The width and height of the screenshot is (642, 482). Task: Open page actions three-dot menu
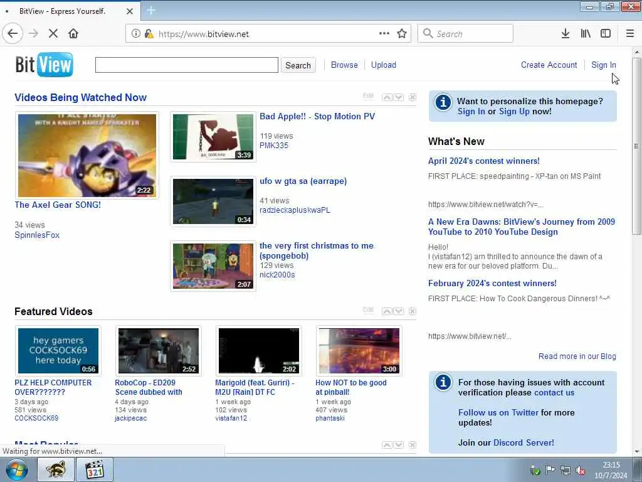(384, 34)
